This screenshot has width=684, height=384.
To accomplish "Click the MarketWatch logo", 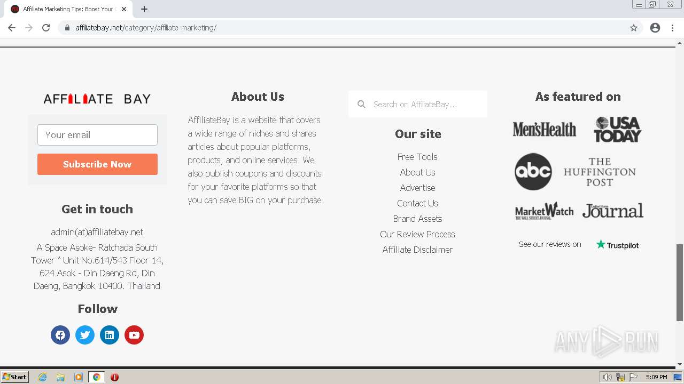I will tap(544, 211).
